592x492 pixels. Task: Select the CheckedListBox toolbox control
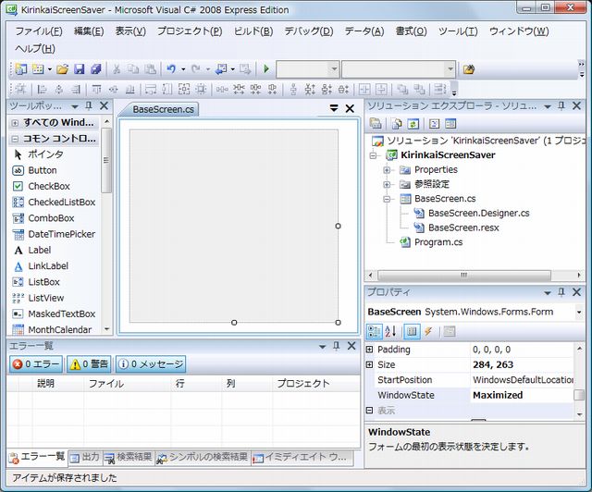pos(54,203)
